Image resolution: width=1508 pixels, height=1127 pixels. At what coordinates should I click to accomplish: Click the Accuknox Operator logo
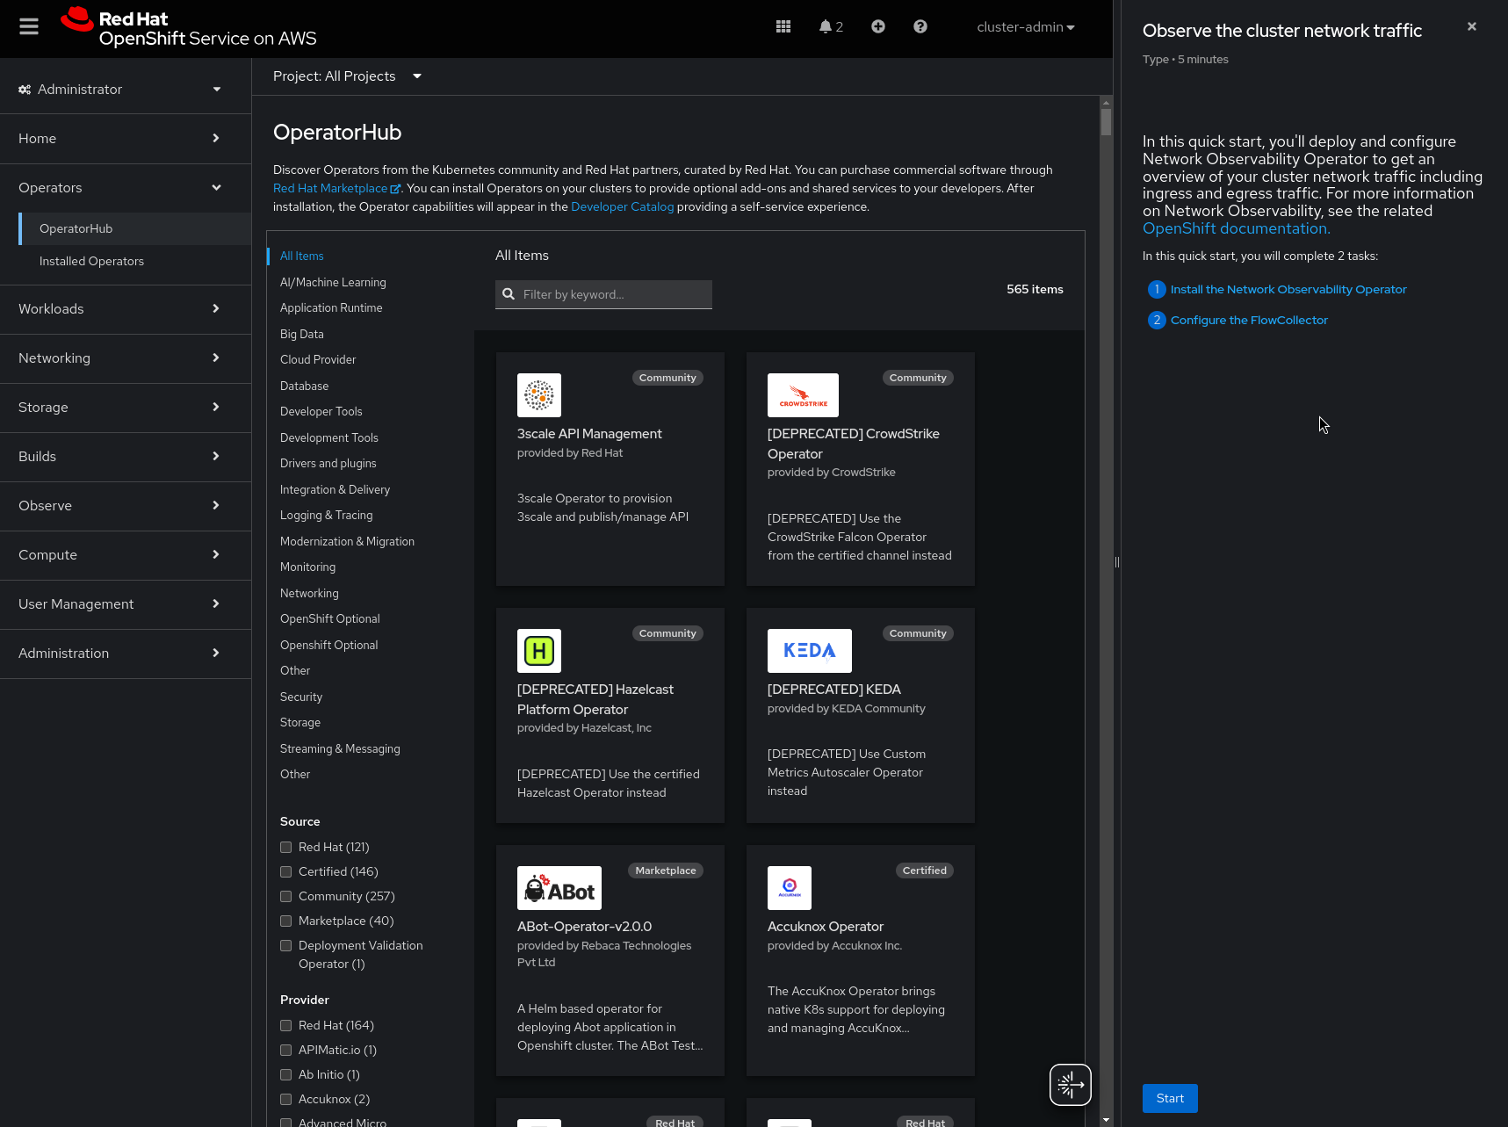click(x=790, y=888)
